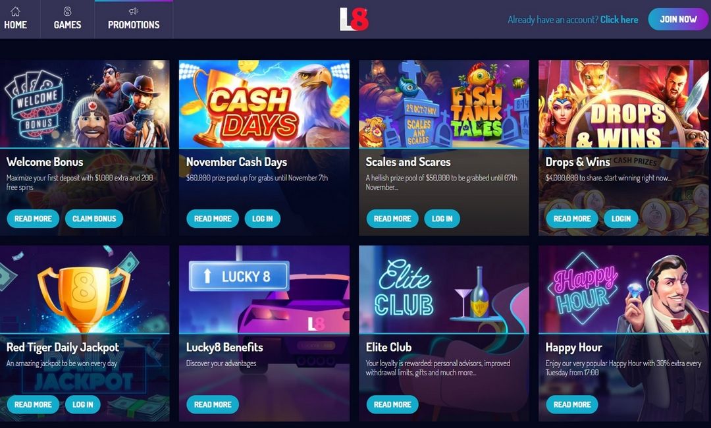Claim the Welcome Bonus
711x428 pixels.
94,219
